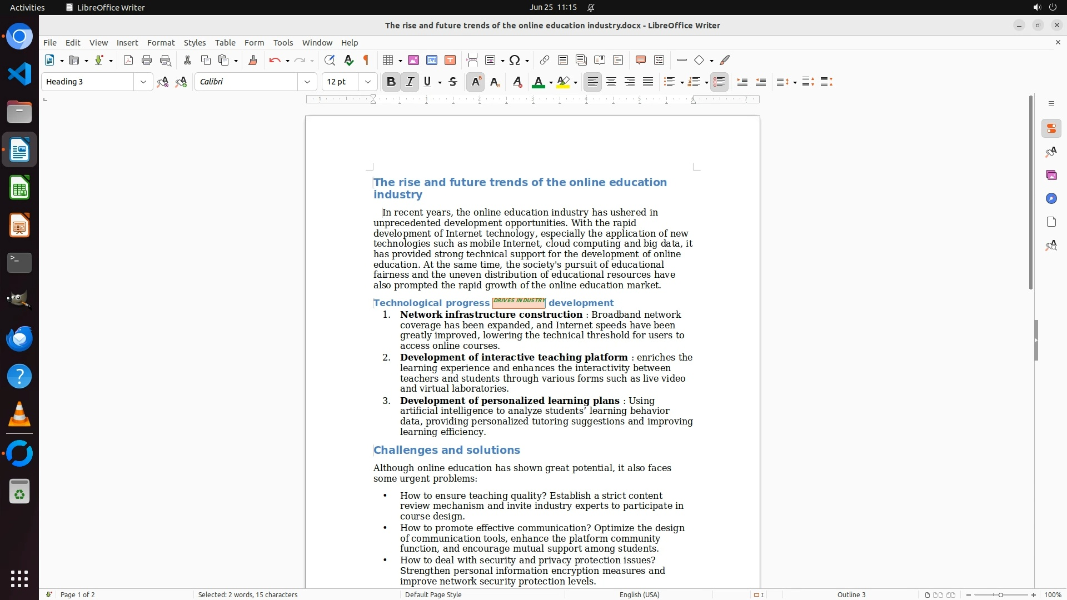Click the Insert Image toolbar icon
The width and height of the screenshot is (1067, 600).
(x=413, y=60)
